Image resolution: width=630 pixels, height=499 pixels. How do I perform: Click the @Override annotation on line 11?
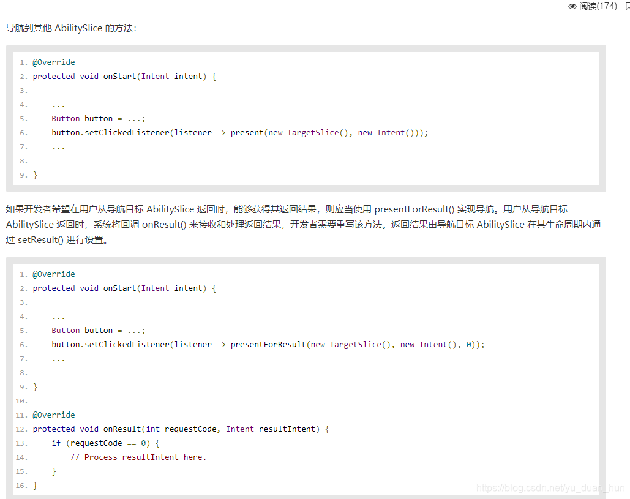pyautogui.click(x=54, y=415)
